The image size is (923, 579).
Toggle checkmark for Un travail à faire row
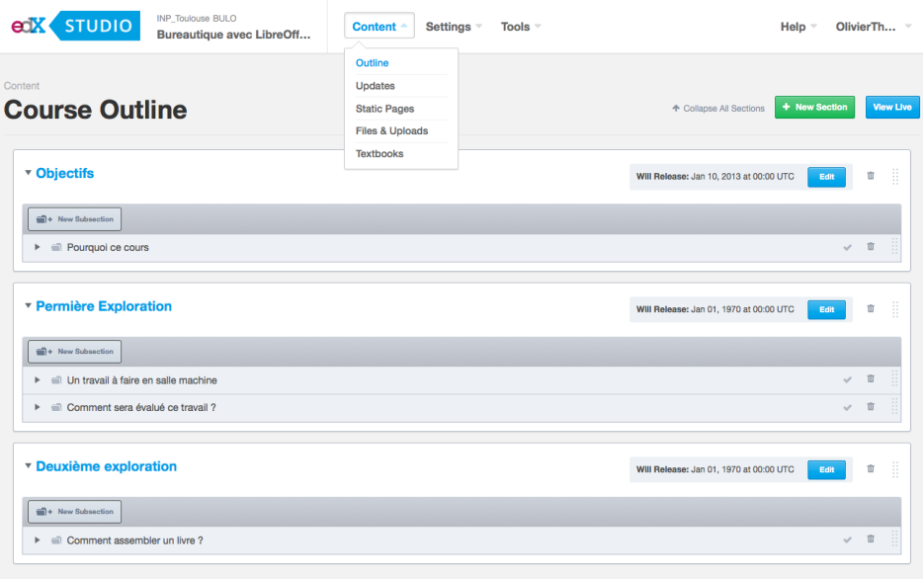tap(847, 379)
